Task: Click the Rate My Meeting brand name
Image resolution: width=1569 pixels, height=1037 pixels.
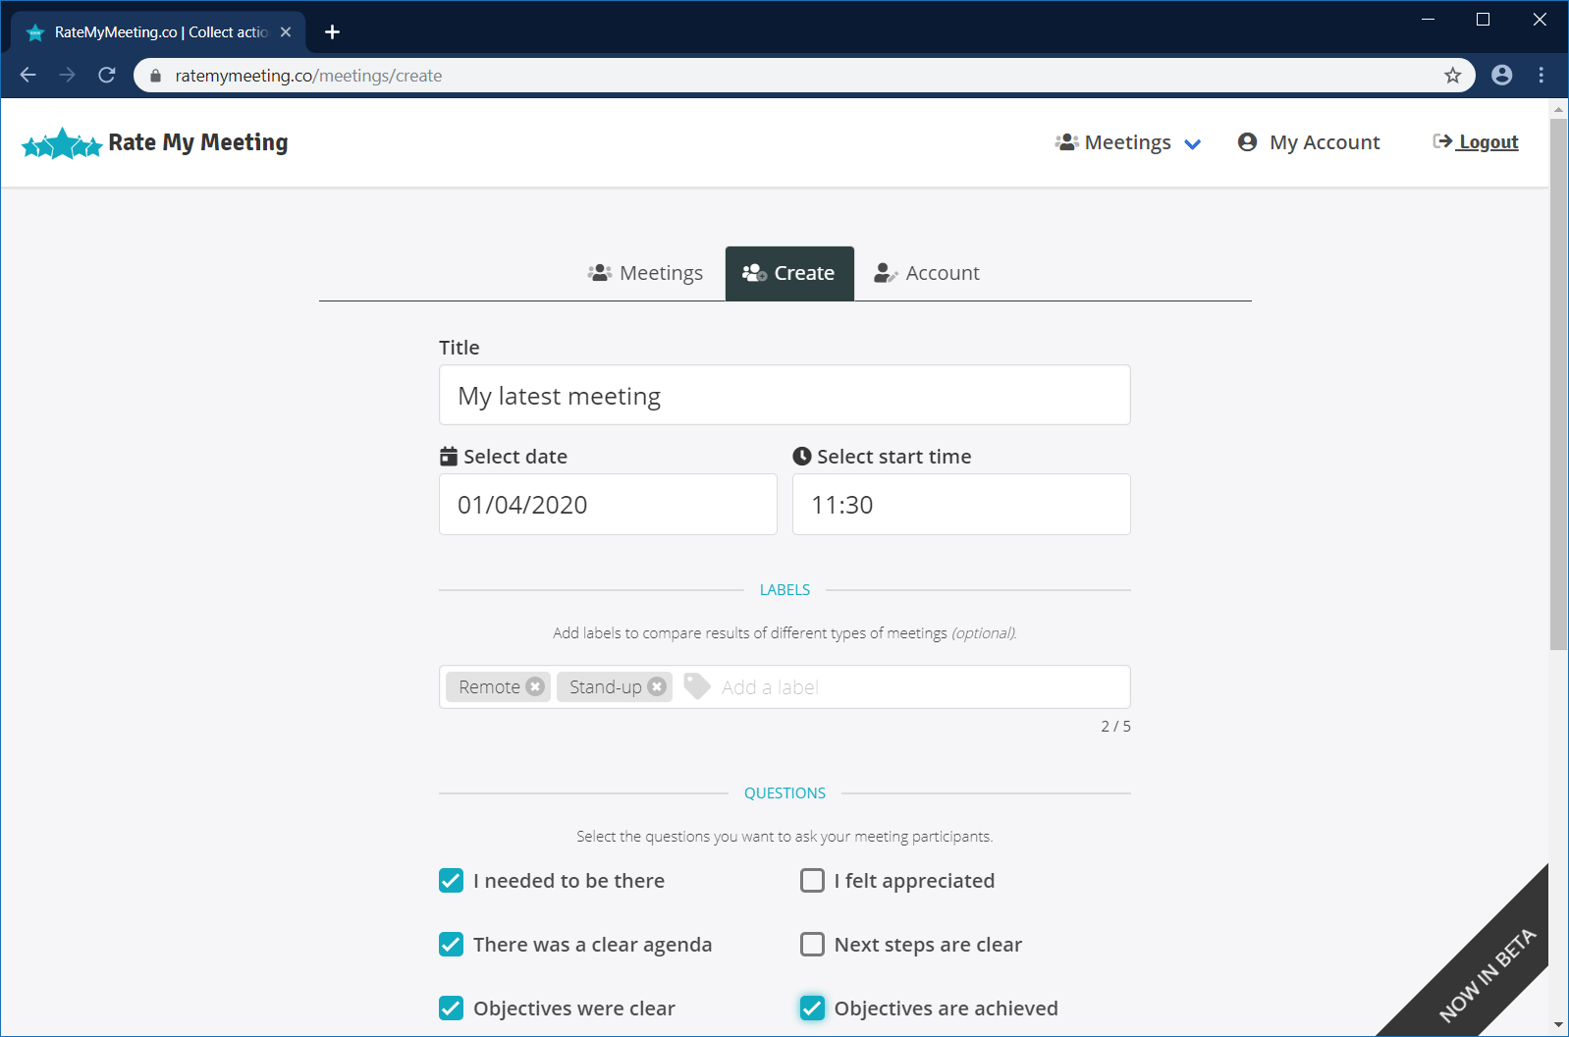Action: 198,143
